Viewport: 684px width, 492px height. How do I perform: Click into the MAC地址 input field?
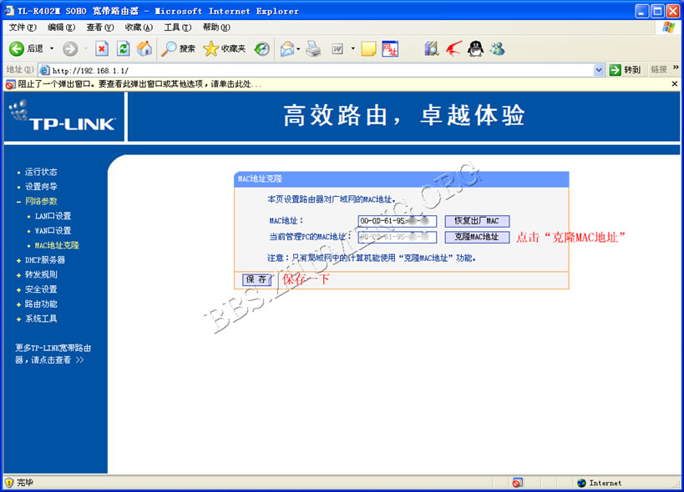pyautogui.click(x=397, y=221)
